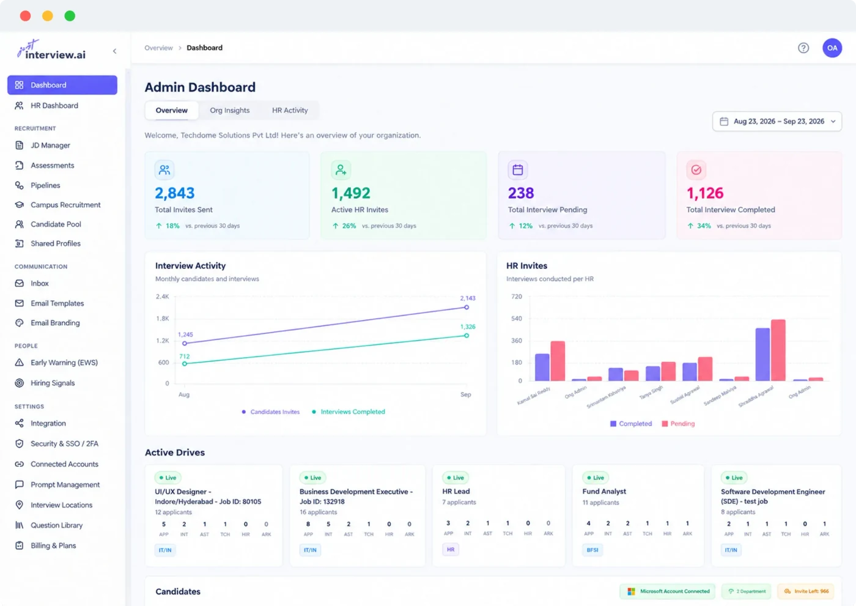Click the 2 Department badge

coord(747,591)
